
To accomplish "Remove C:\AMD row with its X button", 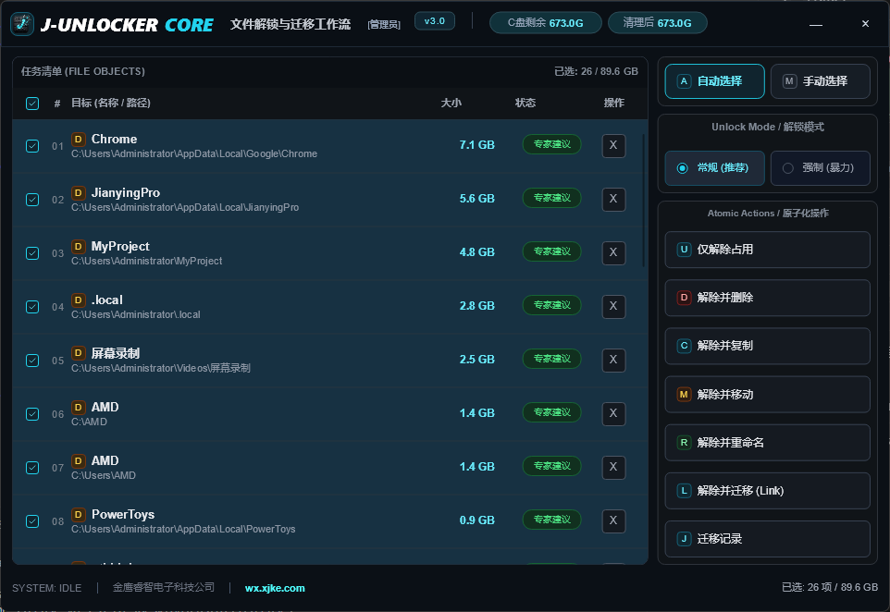I will pyautogui.click(x=613, y=413).
